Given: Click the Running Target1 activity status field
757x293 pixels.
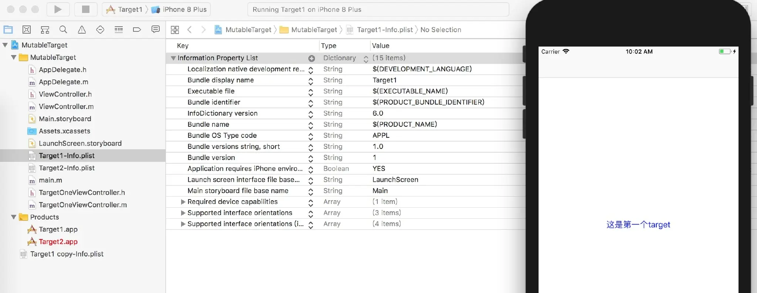Looking at the screenshot, I should coord(378,10).
